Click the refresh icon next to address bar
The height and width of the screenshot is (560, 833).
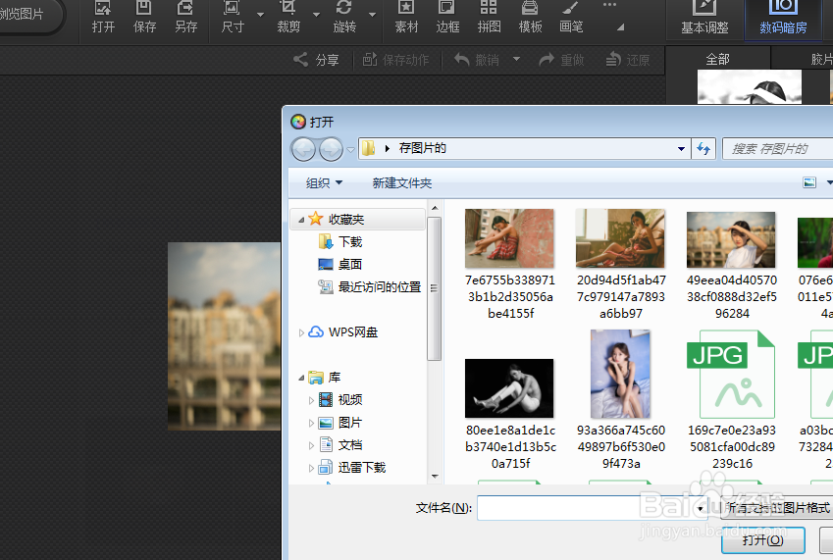pyautogui.click(x=703, y=149)
